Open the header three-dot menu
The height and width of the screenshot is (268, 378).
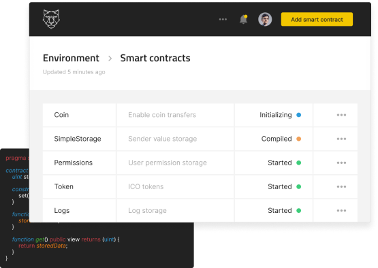pos(223,19)
